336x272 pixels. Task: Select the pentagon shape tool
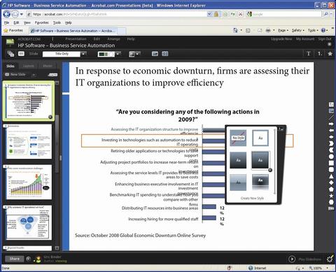pos(331,189)
